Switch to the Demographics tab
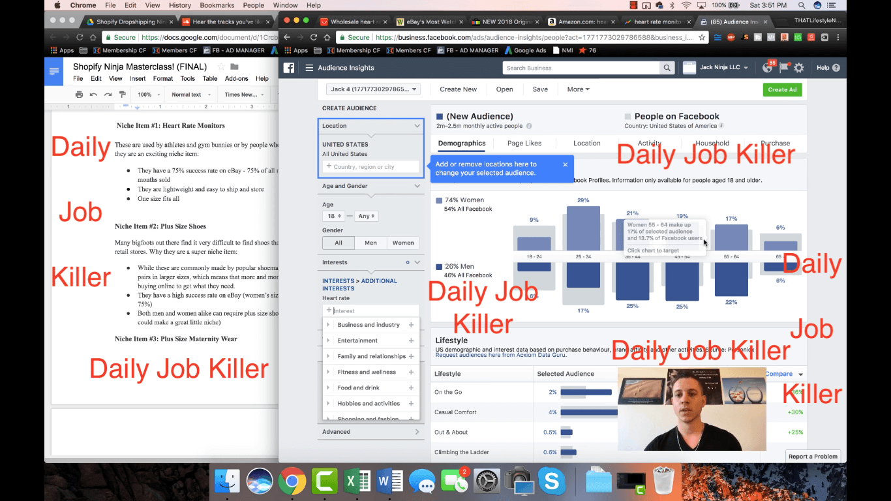891x501 pixels. [462, 144]
